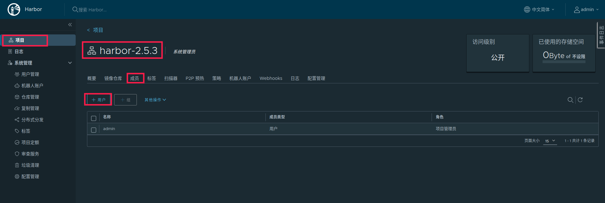Click the 系统管理 administration icon
This screenshot has width=605, height=203.
click(10, 63)
